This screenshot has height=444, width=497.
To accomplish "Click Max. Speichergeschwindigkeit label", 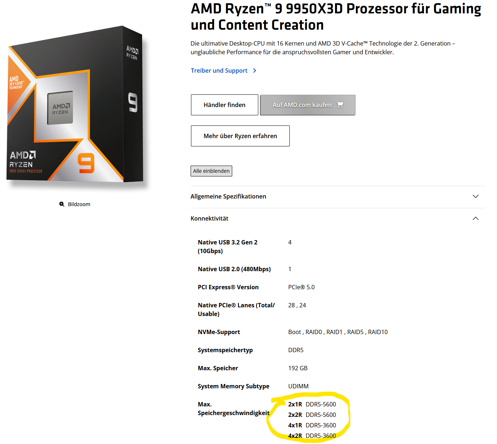I will pyautogui.click(x=234, y=409).
